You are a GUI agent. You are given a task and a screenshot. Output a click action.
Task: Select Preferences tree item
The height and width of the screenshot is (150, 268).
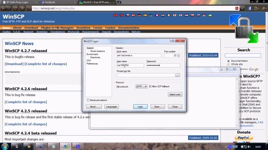(x=92, y=64)
